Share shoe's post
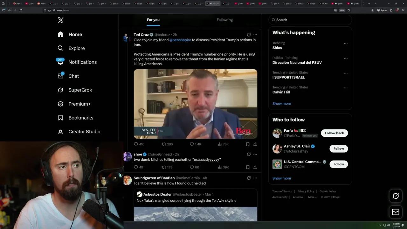The height and width of the screenshot is (229, 407). click(255, 167)
